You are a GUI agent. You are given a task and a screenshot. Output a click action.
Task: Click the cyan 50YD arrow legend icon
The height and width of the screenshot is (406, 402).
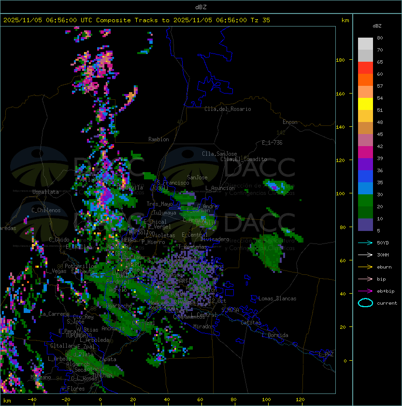pyautogui.click(x=365, y=243)
